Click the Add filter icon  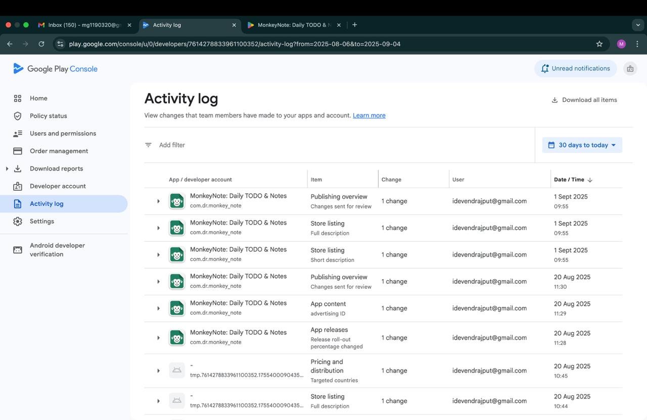coord(148,145)
